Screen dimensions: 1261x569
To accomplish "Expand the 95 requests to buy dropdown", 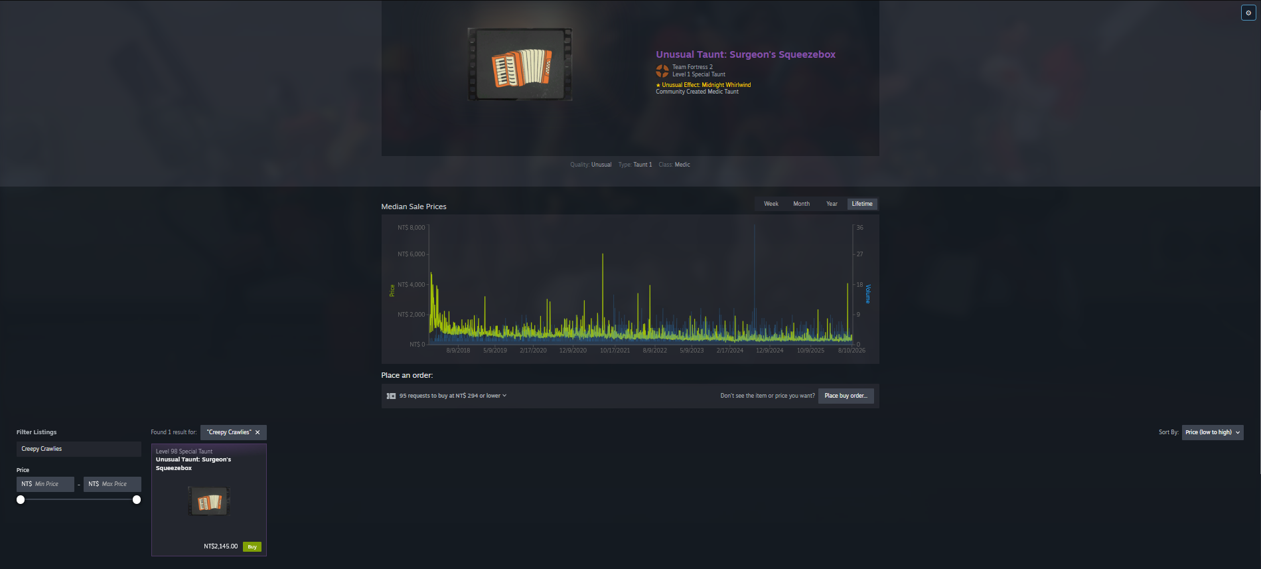I will [453, 396].
